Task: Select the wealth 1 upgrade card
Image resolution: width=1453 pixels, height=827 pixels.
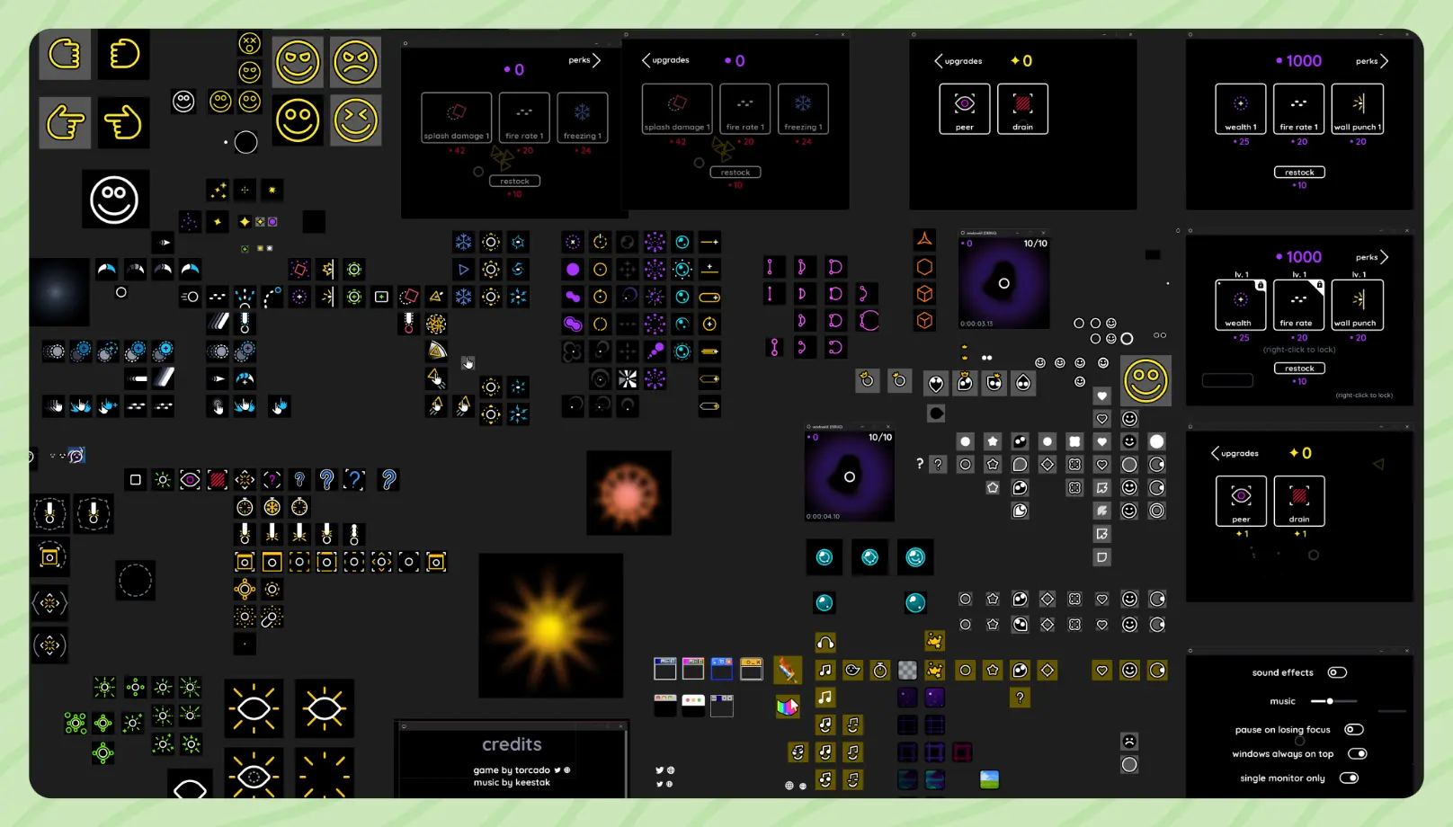Action: tap(1240, 109)
